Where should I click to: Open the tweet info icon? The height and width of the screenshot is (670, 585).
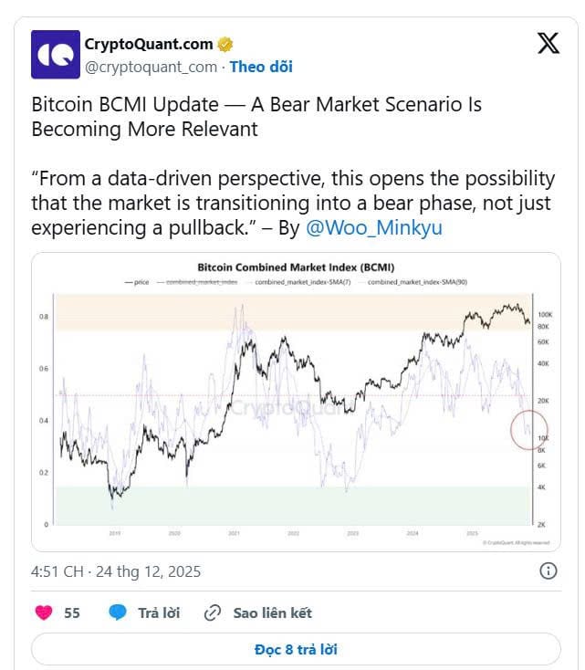pyautogui.click(x=548, y=571)
